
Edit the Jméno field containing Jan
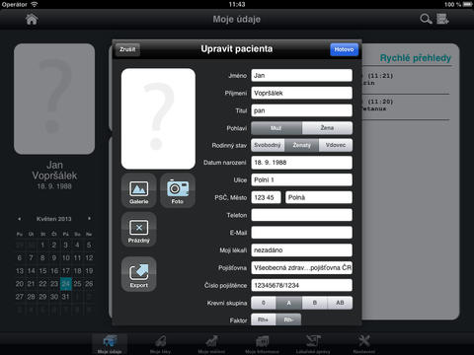[302, 75]
